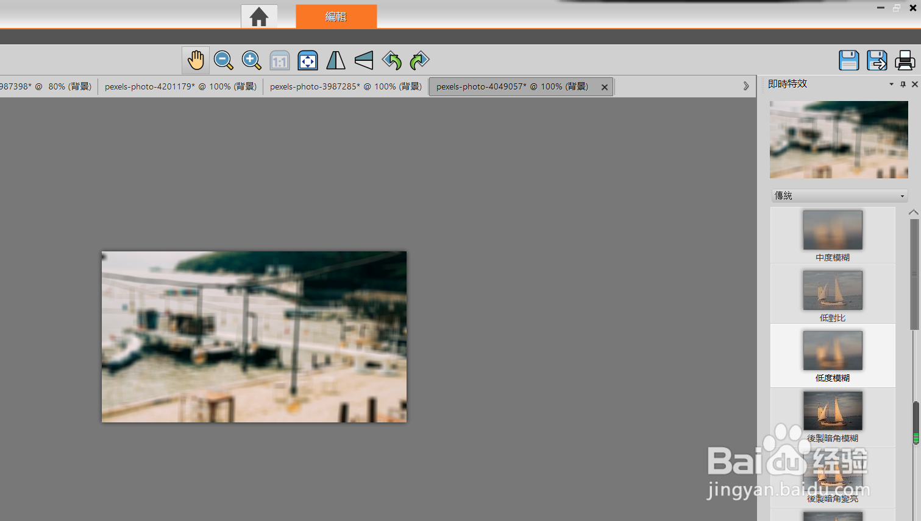Flip image vertically
This screenshot has width=921, height=521.
click(364, 60)
